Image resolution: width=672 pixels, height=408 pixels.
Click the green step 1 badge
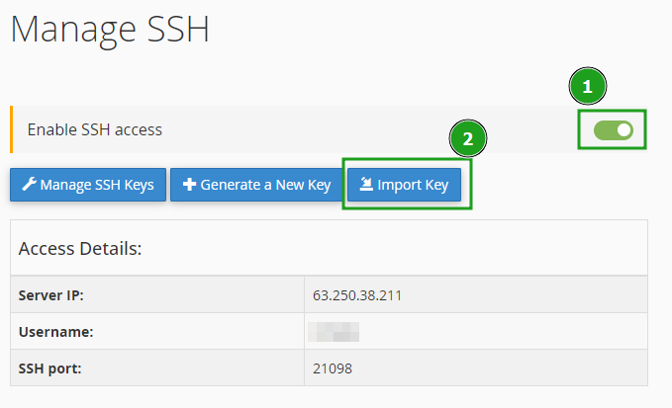(x=588, y=86)
